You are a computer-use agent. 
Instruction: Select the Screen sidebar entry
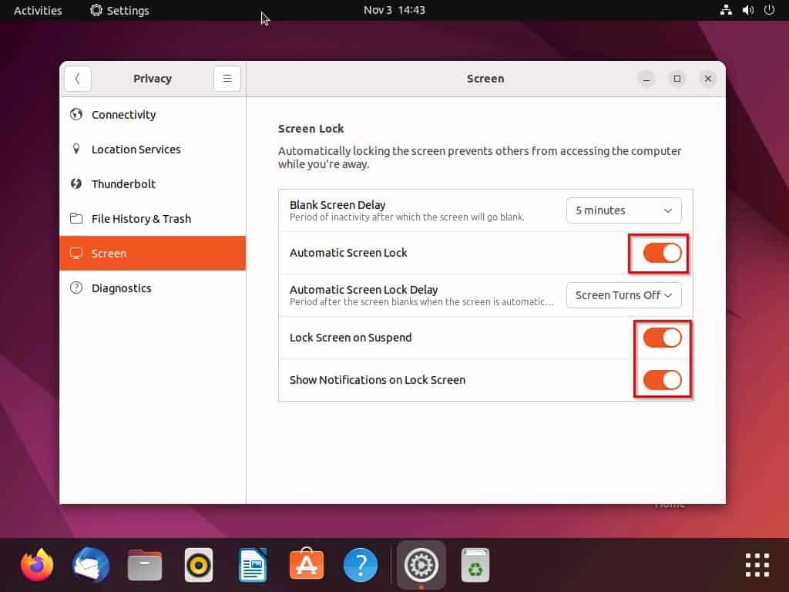click(x=153, y=253)
